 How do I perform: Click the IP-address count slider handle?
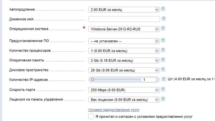coord(93,79)
